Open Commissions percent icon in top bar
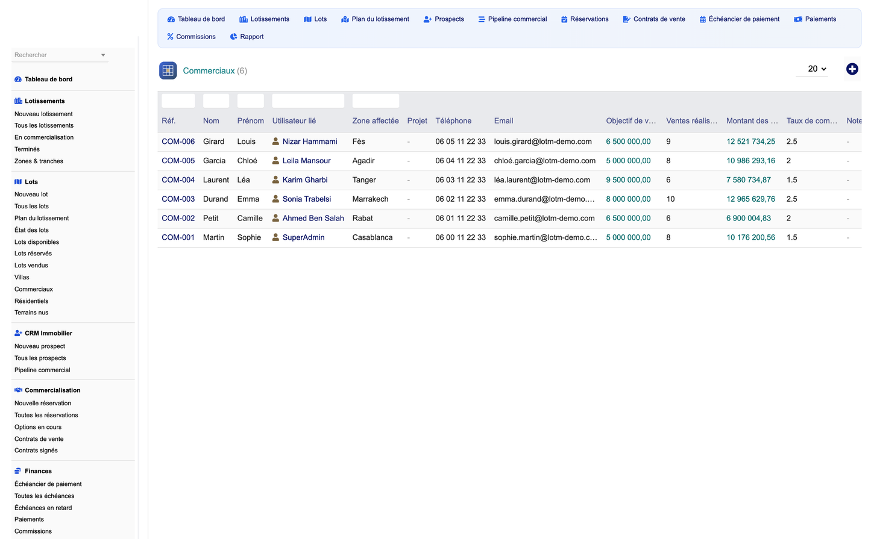The image size is (871, 539). (170, 37)
